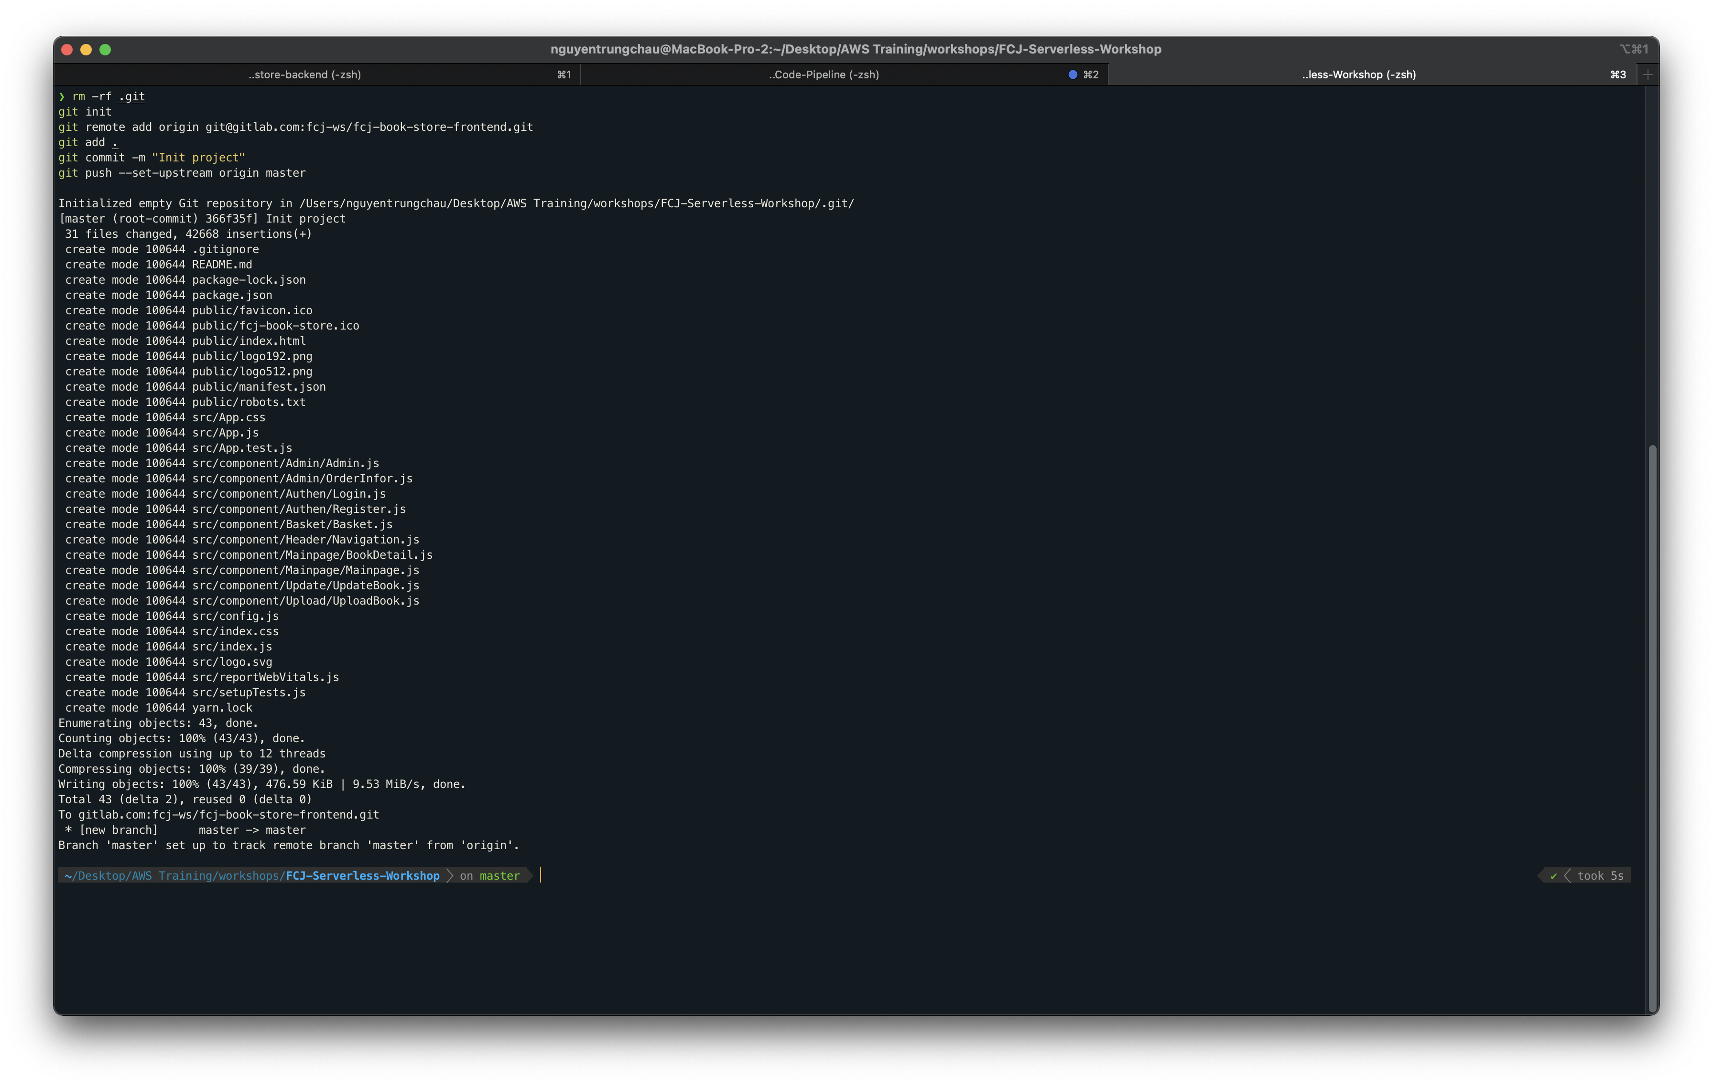Click the 'src/component/Upload/UploadBook.js' line
Screen dimensions: 1713x1086
tap(243, 601)
